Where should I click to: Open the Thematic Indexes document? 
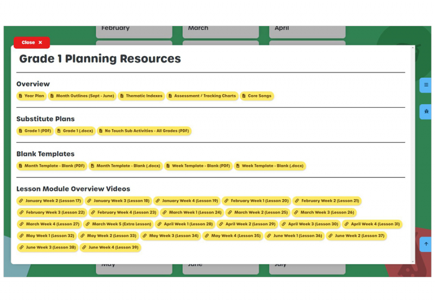[141, 96]
